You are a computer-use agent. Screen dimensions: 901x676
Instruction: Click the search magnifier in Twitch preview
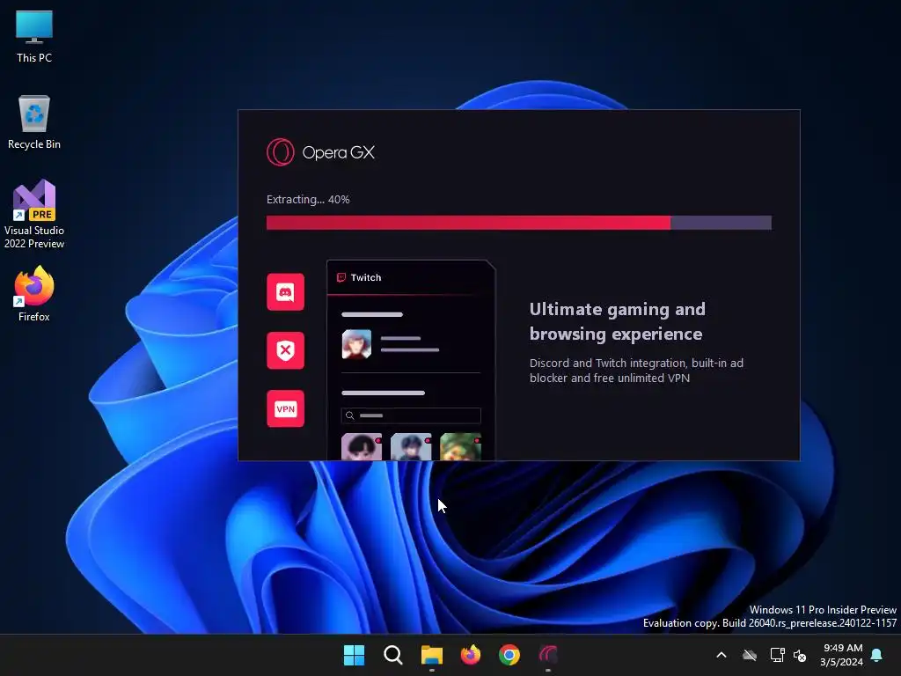(x=350, y=415)
